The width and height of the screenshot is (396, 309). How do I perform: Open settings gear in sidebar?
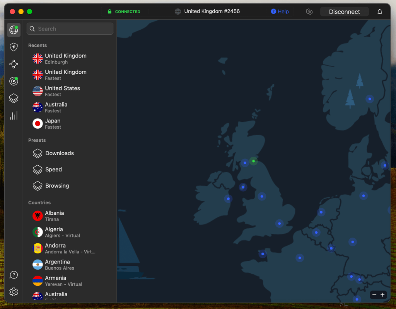pos(14,292)
